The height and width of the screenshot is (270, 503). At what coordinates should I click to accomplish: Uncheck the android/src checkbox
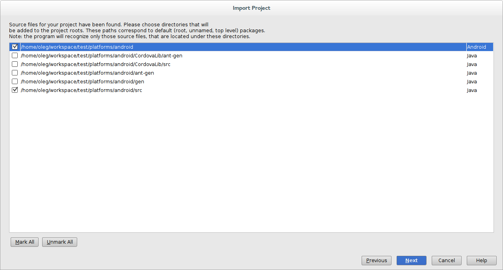[x=15, y=90]
